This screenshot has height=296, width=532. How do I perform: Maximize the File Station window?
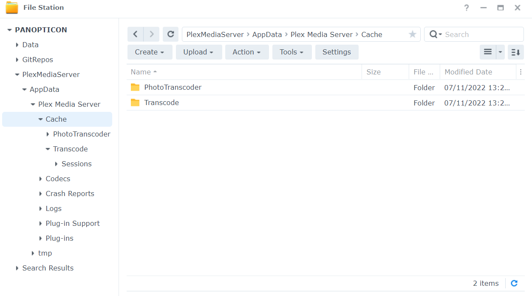tap(501, 8)
